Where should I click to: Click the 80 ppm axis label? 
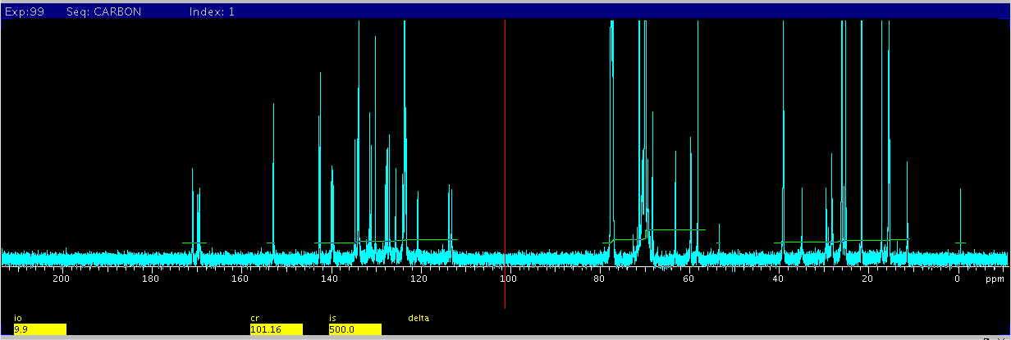(598, 279)
